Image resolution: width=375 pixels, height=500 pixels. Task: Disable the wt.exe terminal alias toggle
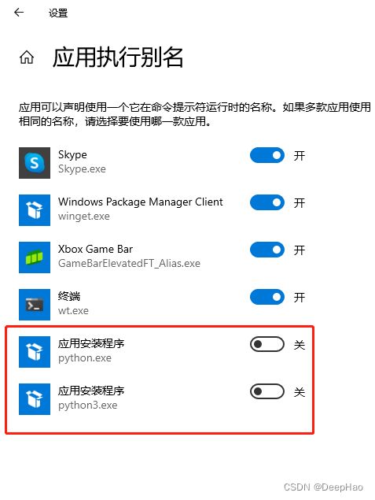[267, 297]
